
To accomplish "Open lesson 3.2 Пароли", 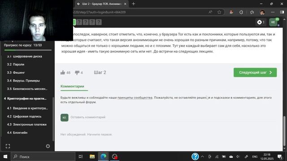I will click(16, 64).
